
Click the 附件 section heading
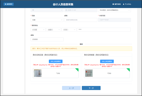[81, 44]
